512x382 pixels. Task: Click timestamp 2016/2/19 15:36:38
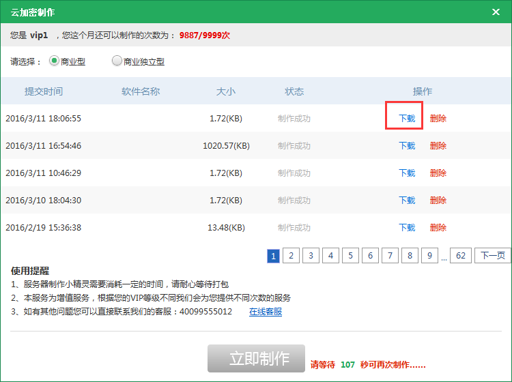click(44, 227)
